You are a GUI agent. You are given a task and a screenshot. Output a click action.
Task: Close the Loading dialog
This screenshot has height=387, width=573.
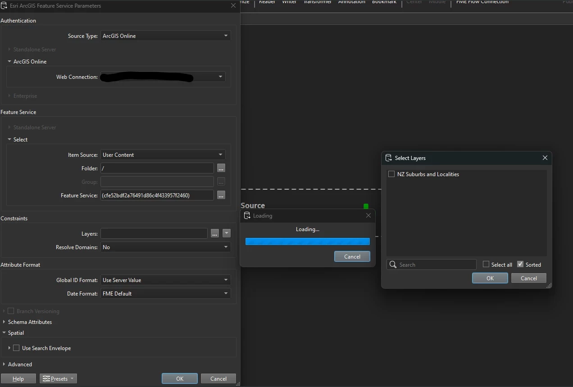(x=368, y=215)
